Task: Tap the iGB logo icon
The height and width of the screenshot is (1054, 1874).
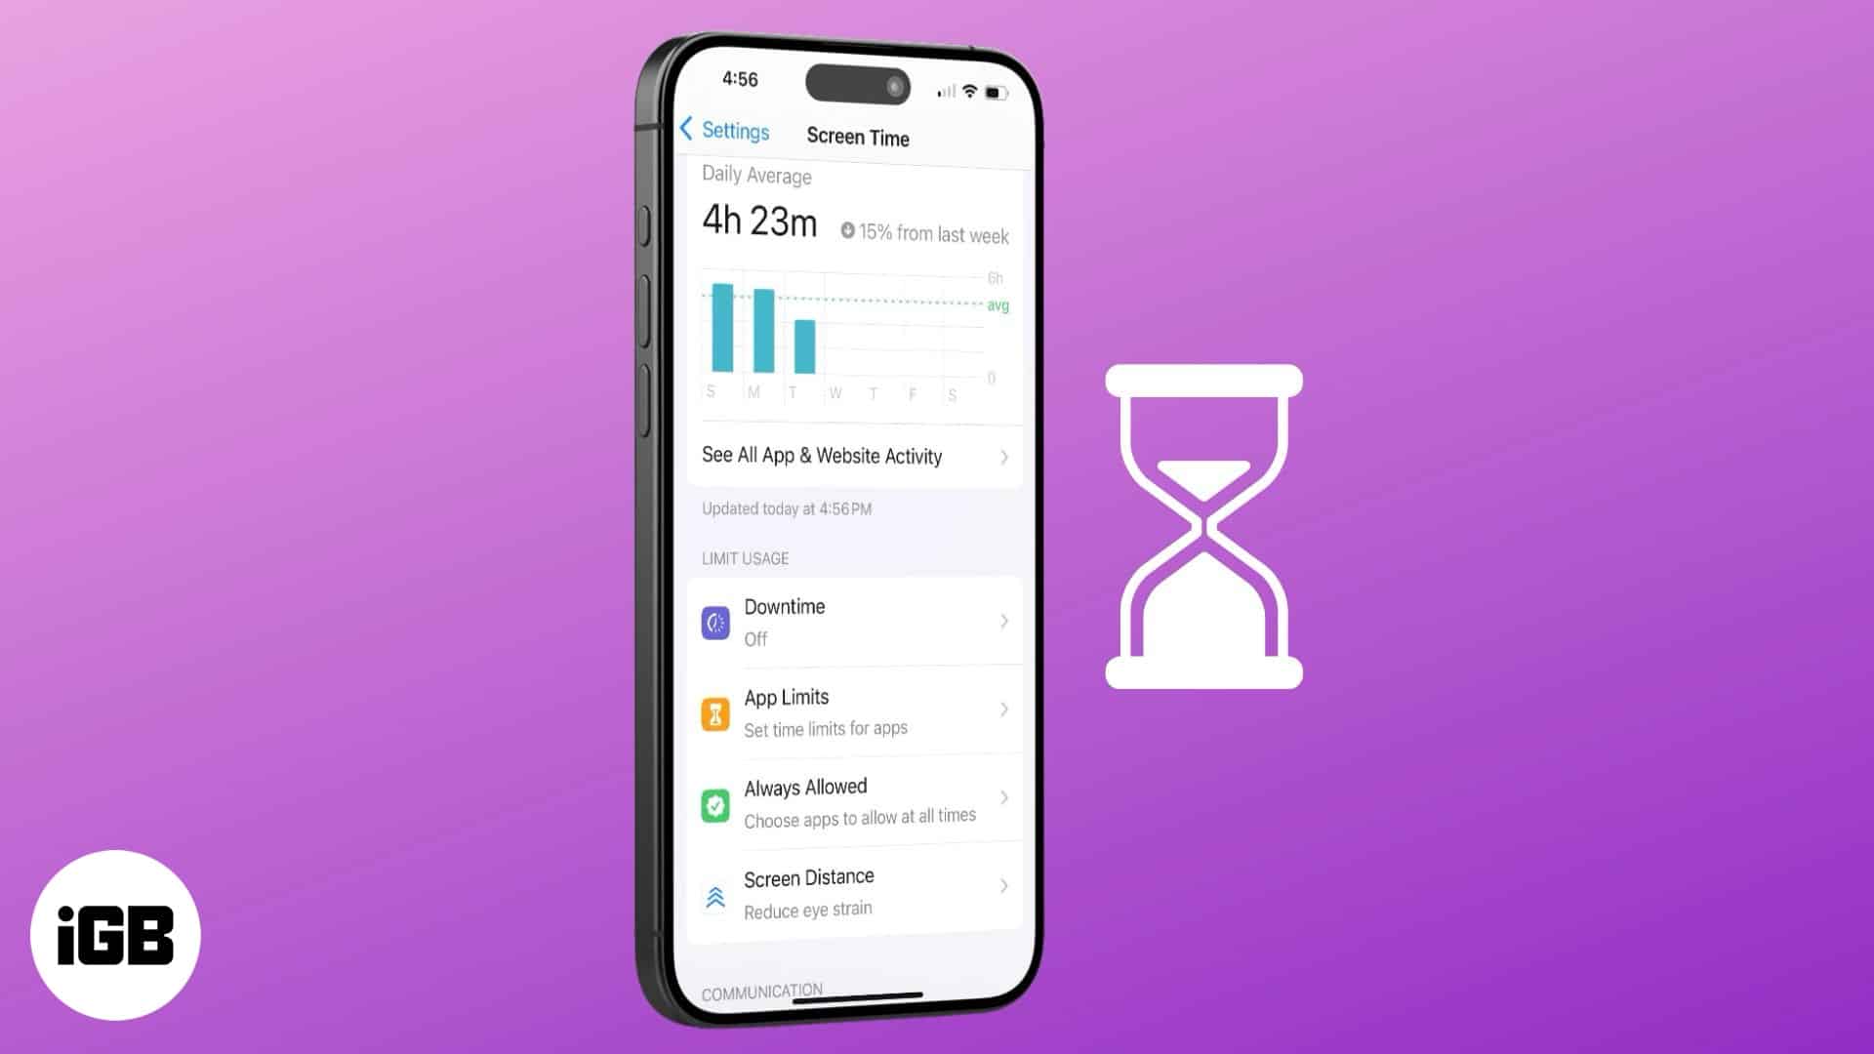Action: [117, 934]
